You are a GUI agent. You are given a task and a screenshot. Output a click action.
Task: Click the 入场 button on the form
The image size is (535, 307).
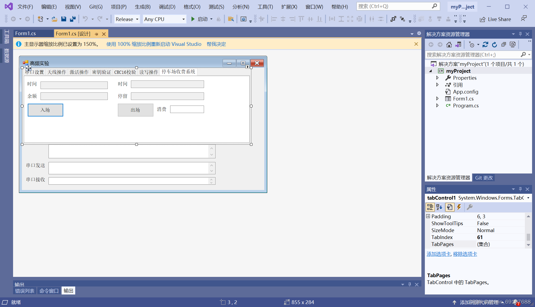click(45, 110)
